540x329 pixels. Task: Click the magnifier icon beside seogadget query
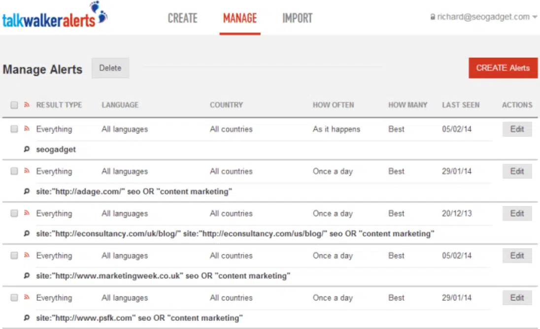pyautogui.click(x=27, y=150)
